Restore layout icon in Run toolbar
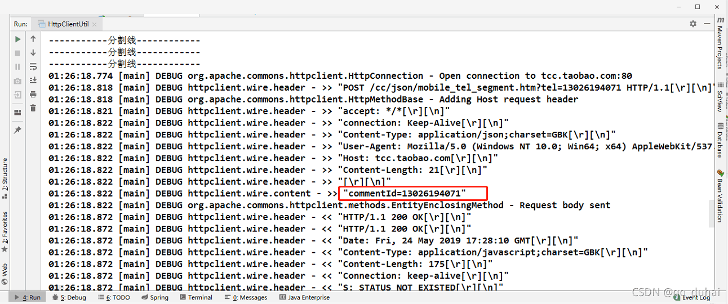This screenshot has width=728, height=304. point(18,112)
